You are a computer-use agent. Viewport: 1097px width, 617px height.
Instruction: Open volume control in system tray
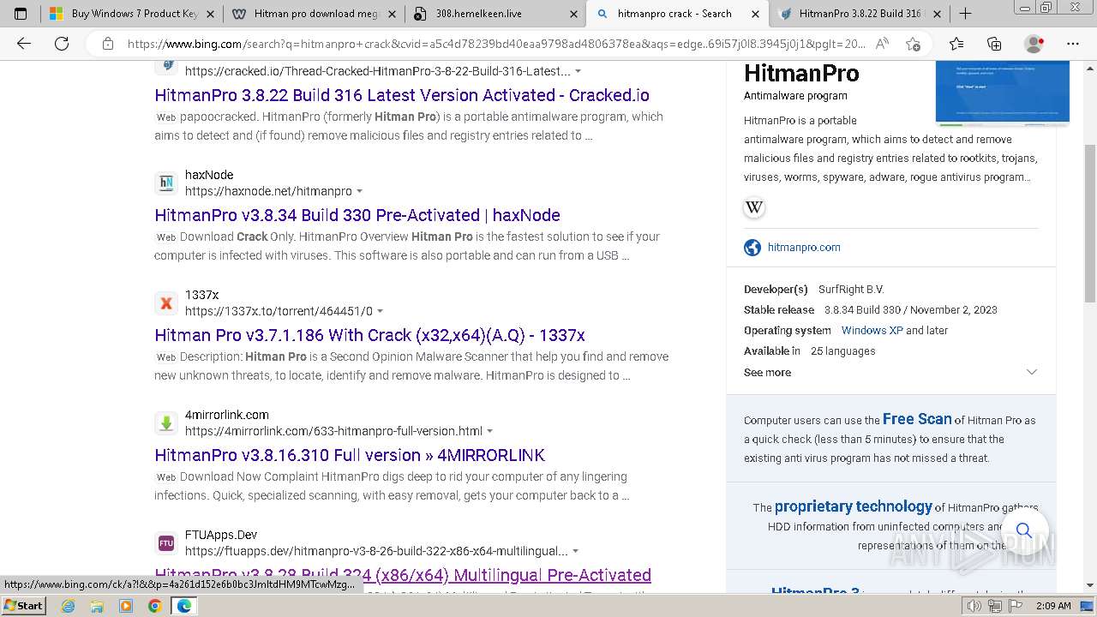click(975, 606)
